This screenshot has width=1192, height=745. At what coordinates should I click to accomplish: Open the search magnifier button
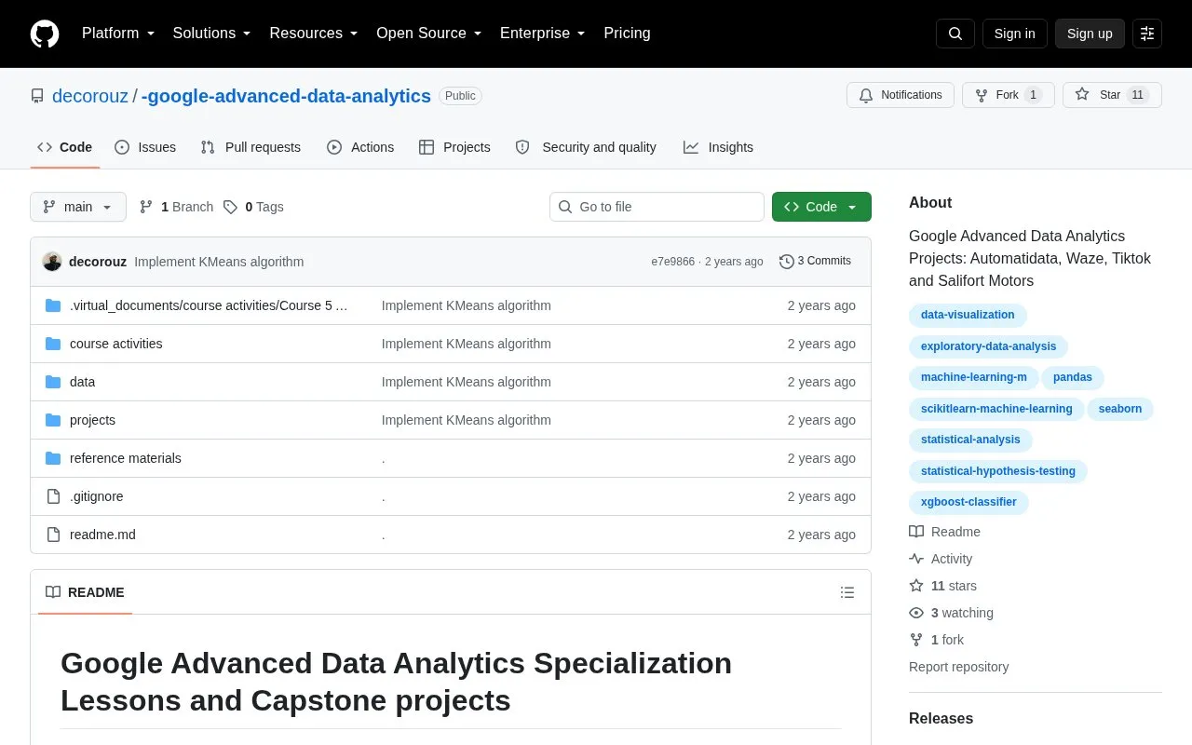tap(955, 34)
